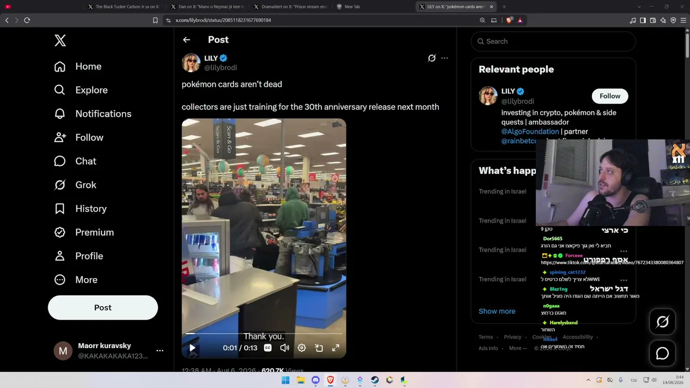The width and height of the screenshot is (690, 388).
Task: Open LILY's profile avatar on the post
Action: click(x=191, y=63)
